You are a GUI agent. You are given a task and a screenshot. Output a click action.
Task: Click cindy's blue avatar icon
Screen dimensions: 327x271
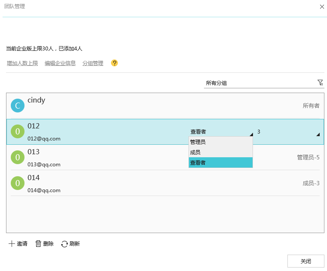click(18, 106)
